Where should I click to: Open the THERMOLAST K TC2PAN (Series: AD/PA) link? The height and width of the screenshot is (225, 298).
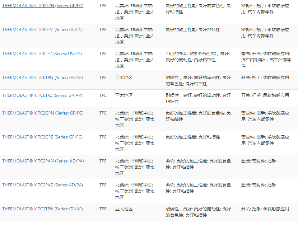point(43,161)
